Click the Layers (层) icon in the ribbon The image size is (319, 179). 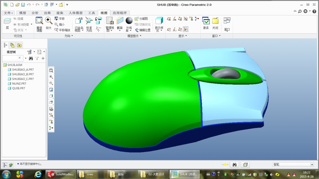pyautogui.click(x=7, y=24)
